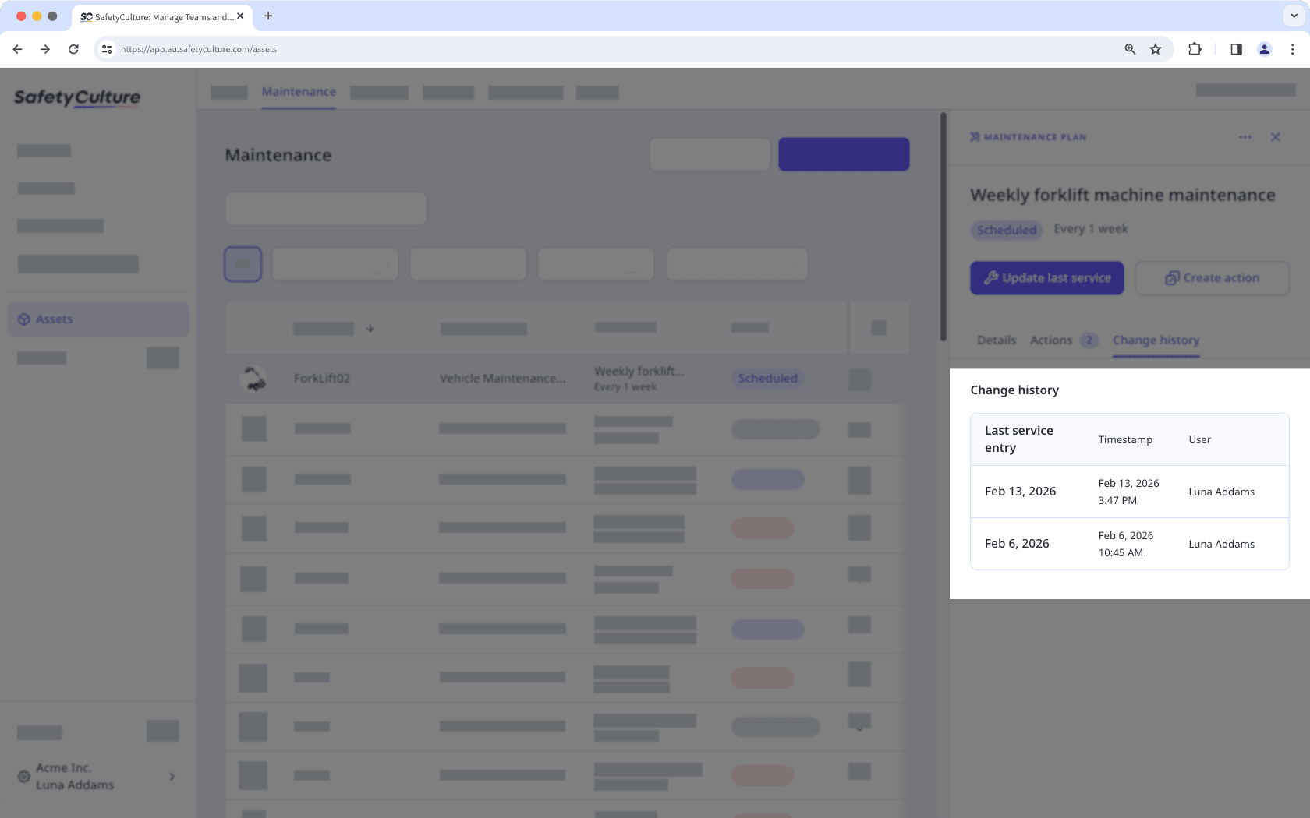1310x818 pixels.
Task: Click the ForkLift02 thumbnail image
Action: [x=253, y=379]
